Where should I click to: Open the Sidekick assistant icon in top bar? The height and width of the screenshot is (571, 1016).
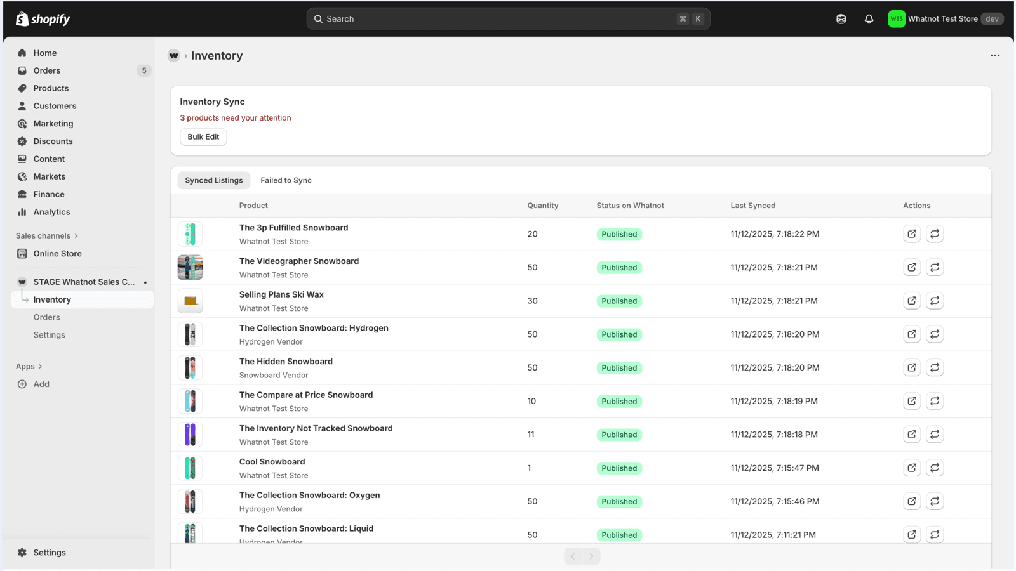coord(841,19)
